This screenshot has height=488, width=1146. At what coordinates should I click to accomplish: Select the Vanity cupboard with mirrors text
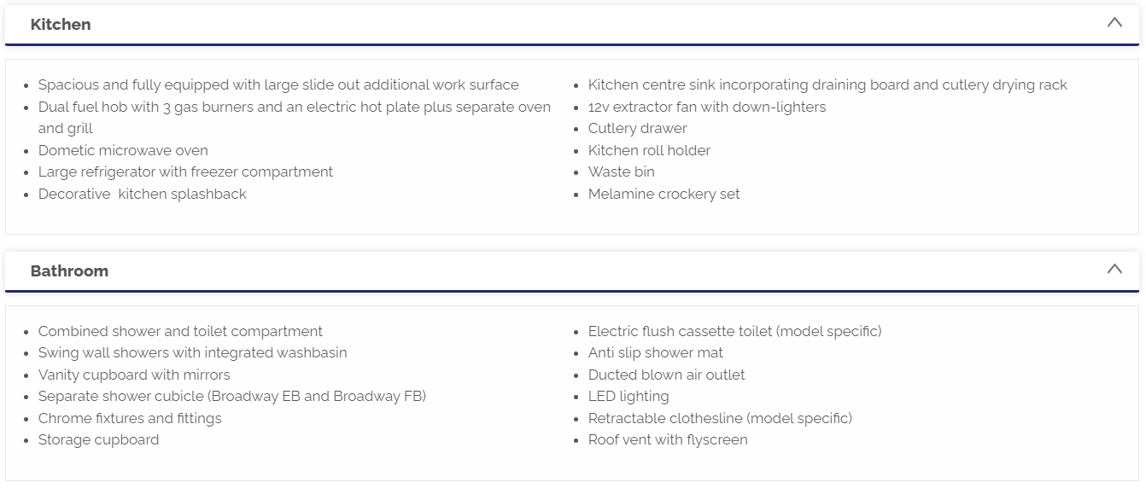pyautogui.click(x=134, y=375)
